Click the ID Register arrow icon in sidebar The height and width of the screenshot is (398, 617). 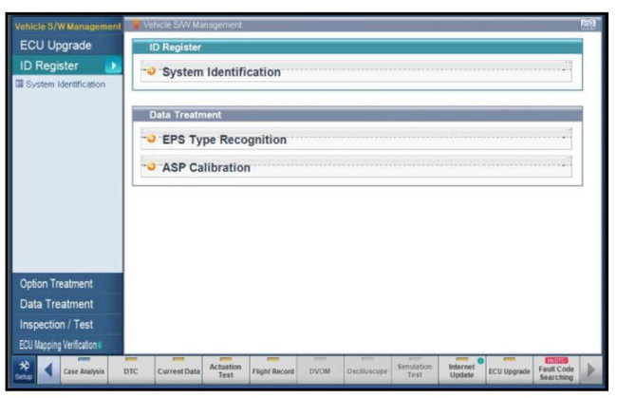tap(113, 66)
